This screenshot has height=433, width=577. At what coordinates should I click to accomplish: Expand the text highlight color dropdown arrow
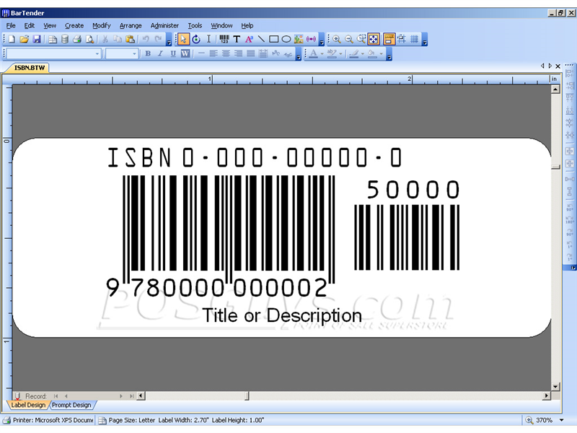[340, 53]
